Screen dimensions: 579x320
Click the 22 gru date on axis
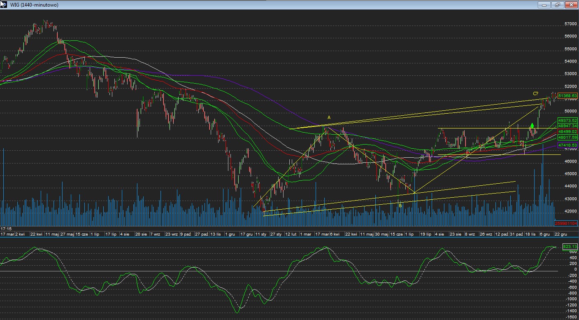[561, 234]
